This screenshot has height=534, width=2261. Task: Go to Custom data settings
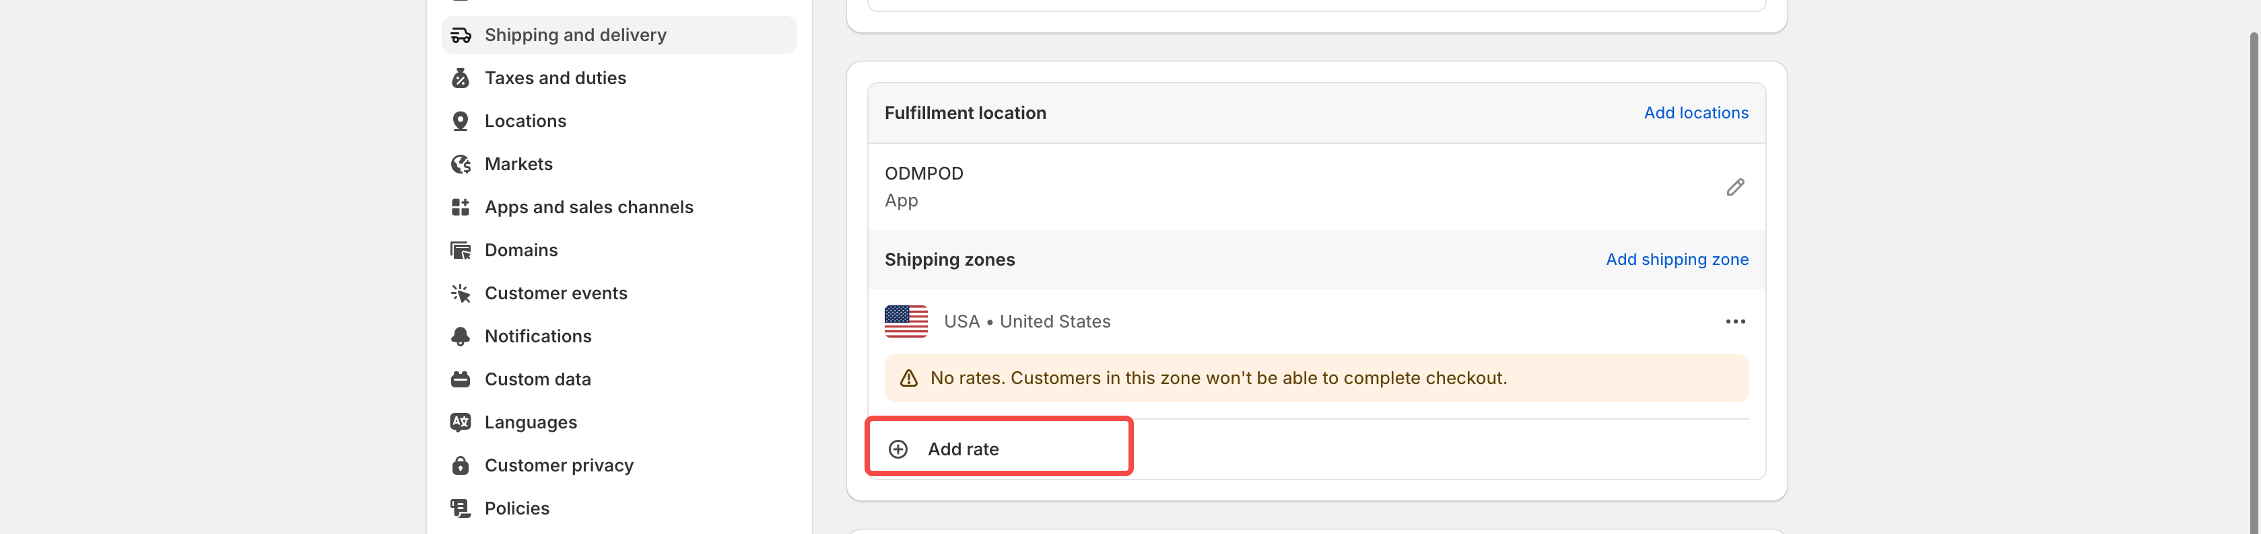537,379
